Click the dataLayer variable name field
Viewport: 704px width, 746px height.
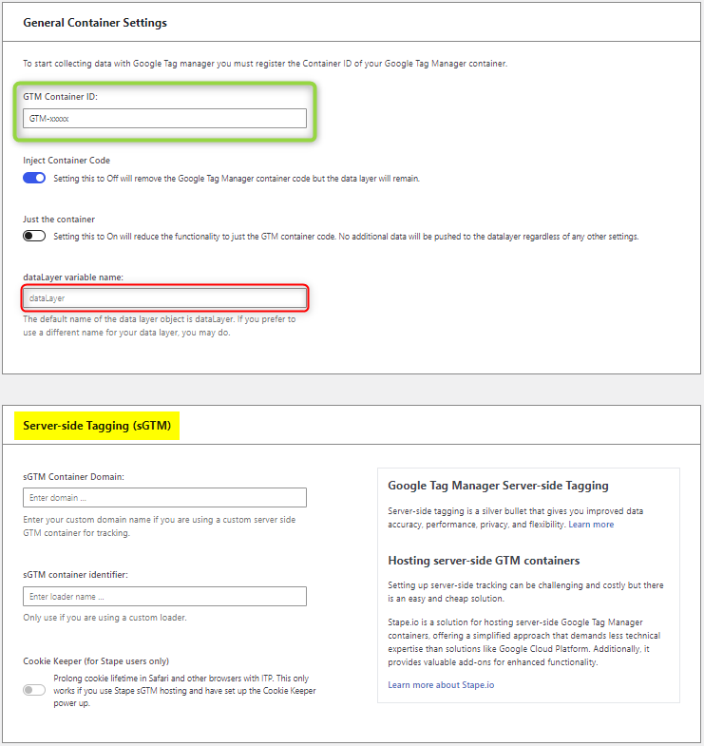(164, 298)
